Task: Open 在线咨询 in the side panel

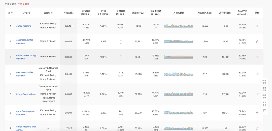Action: point(264,97)
